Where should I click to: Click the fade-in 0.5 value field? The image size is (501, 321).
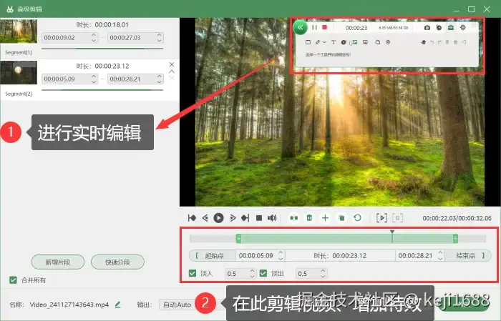(240, 273)
